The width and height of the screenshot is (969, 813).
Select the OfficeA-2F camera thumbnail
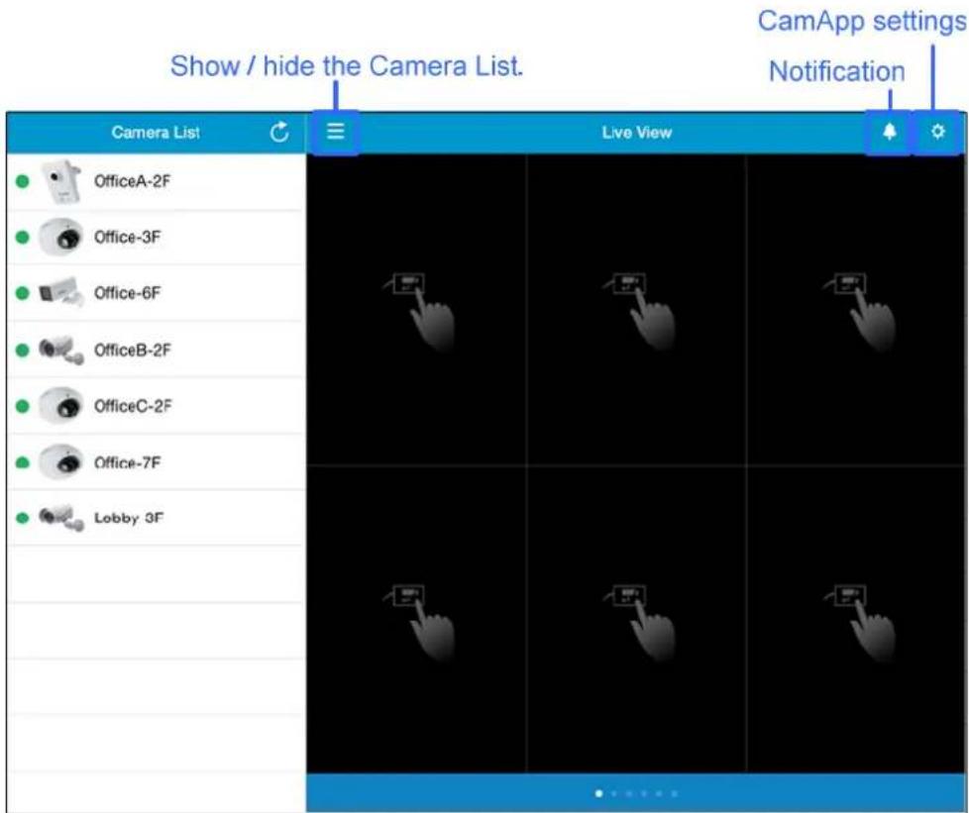pos(61,181)
